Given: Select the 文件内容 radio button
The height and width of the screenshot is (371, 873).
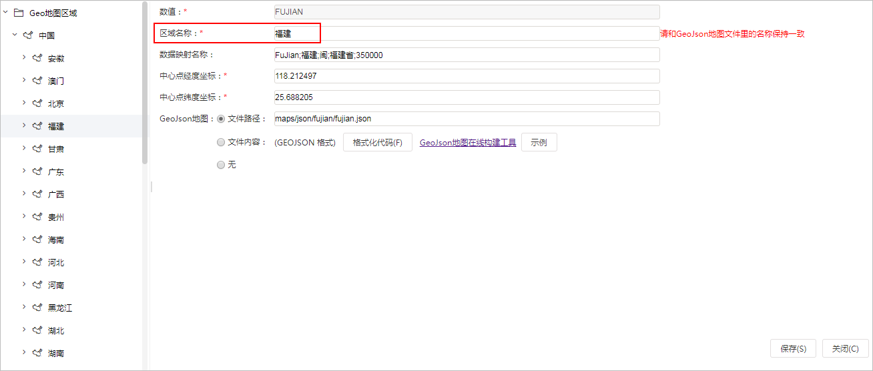Looking at the screenshot, I should (x=221, y=142).
